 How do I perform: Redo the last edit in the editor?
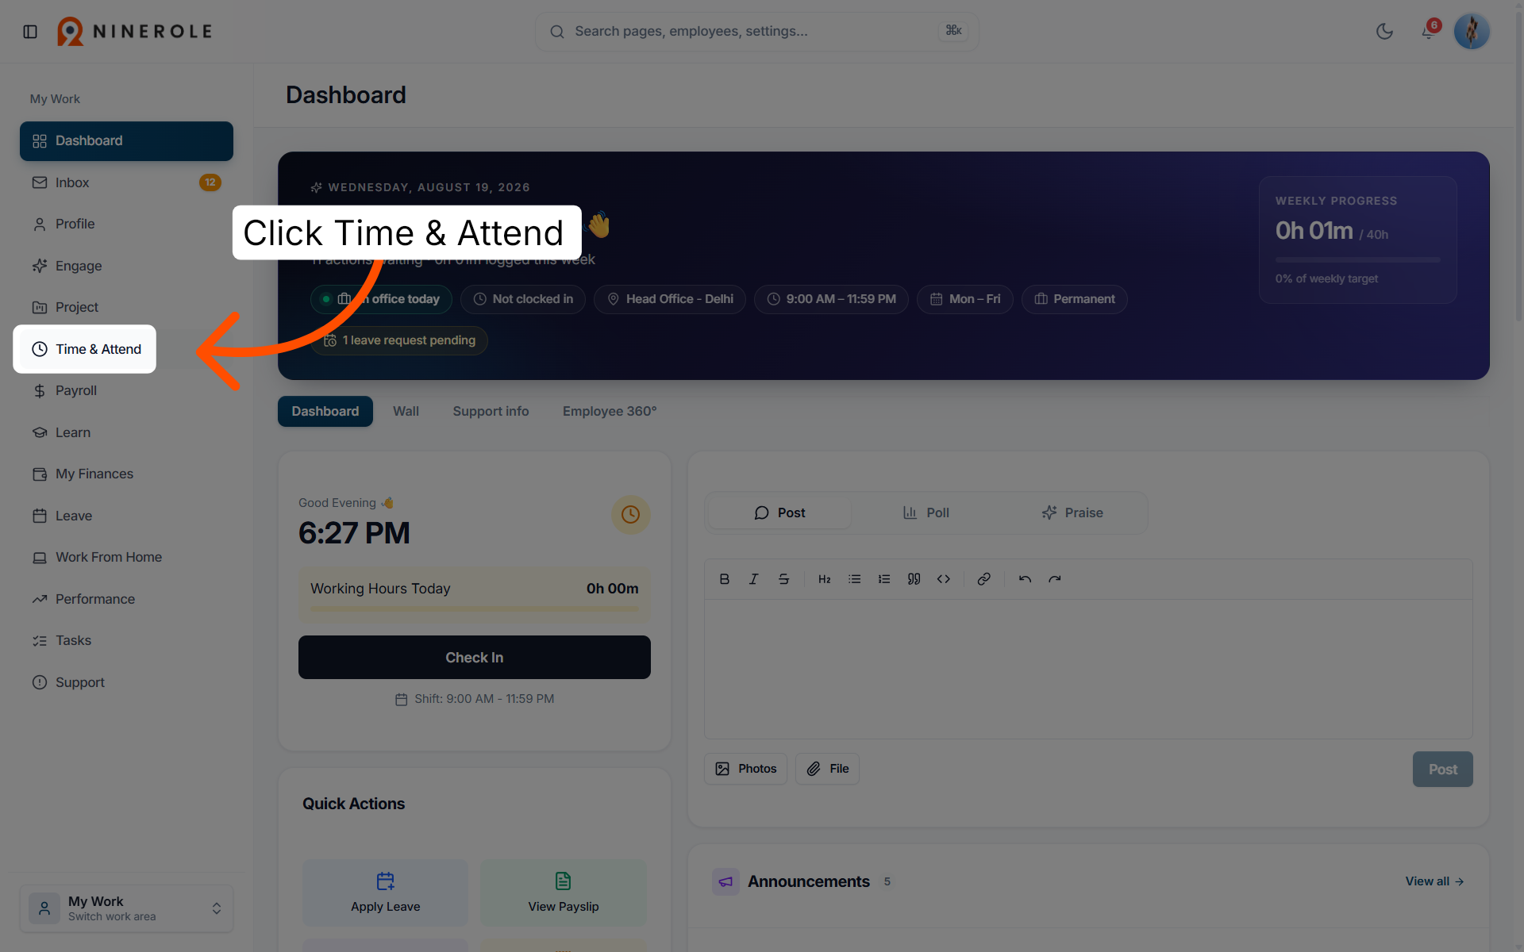point(1054,579)
